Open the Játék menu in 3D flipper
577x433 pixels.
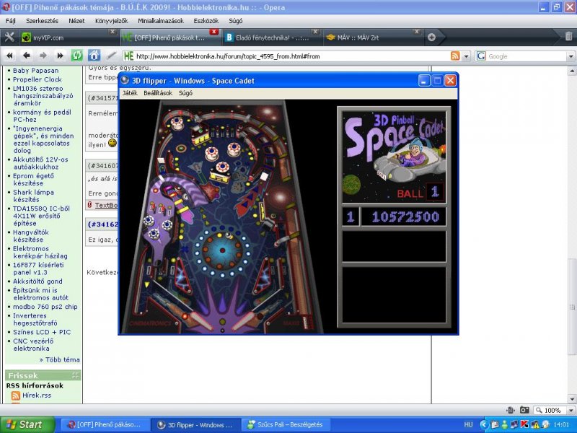pos(130,93)
